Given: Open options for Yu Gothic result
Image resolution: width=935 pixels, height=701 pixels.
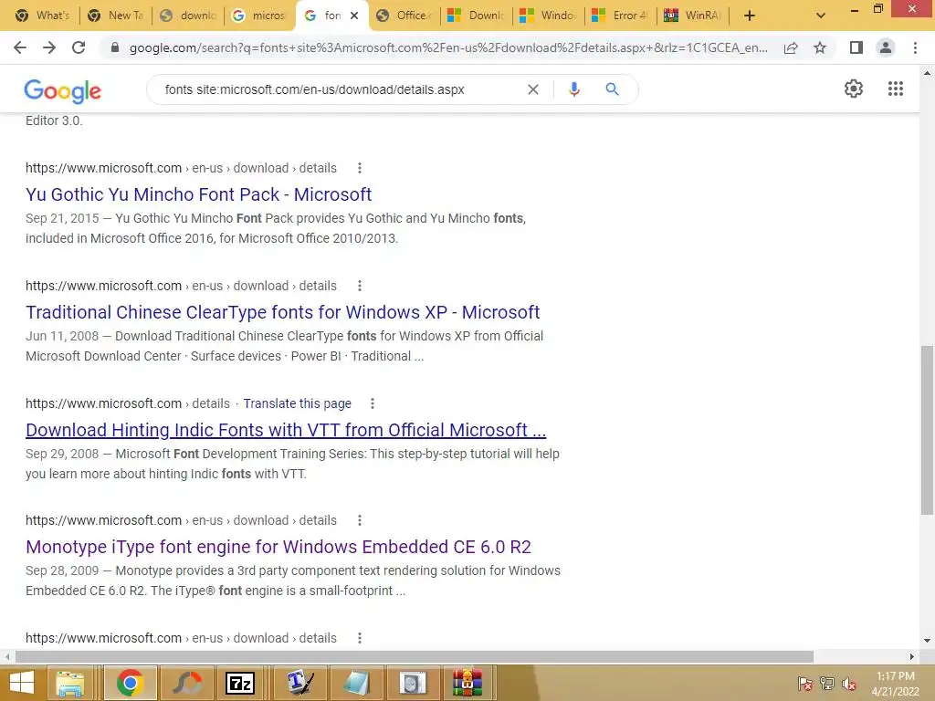Looking at the screenshot, I should point(360,168).
